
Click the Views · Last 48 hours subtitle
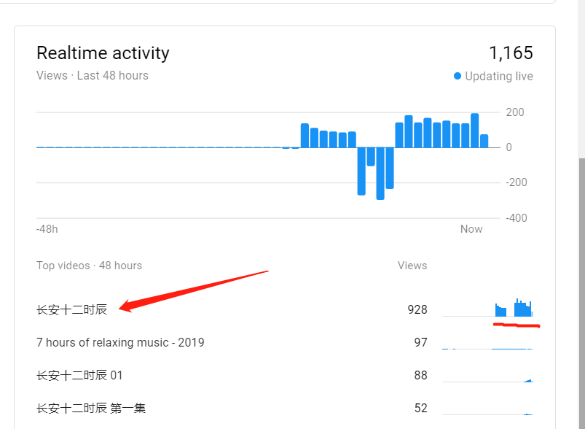pos(93,75)
